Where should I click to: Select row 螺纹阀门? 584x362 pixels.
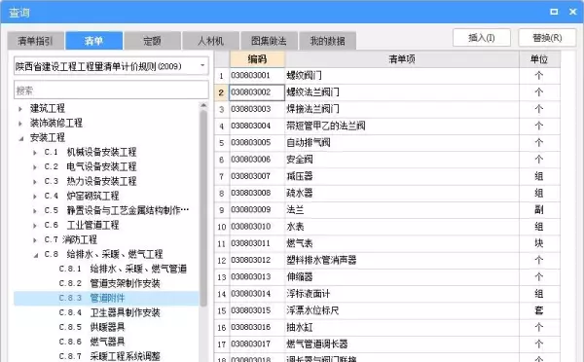coord(387,76)
